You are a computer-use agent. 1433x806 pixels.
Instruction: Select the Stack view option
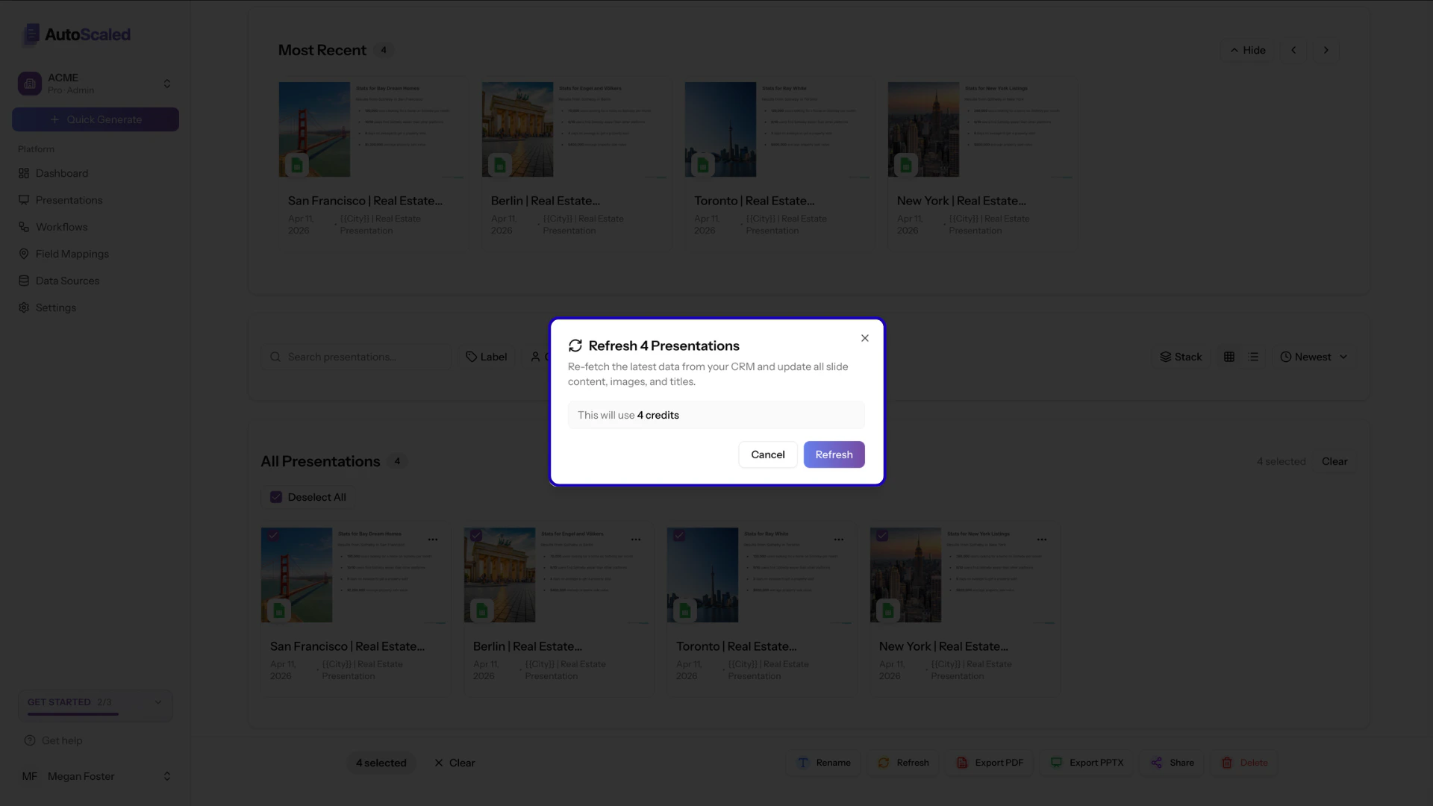click(x=1181, y=357)
